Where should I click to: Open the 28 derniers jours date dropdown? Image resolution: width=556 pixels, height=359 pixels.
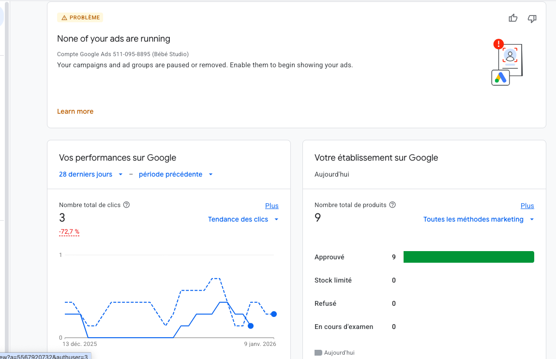point(90,174)
